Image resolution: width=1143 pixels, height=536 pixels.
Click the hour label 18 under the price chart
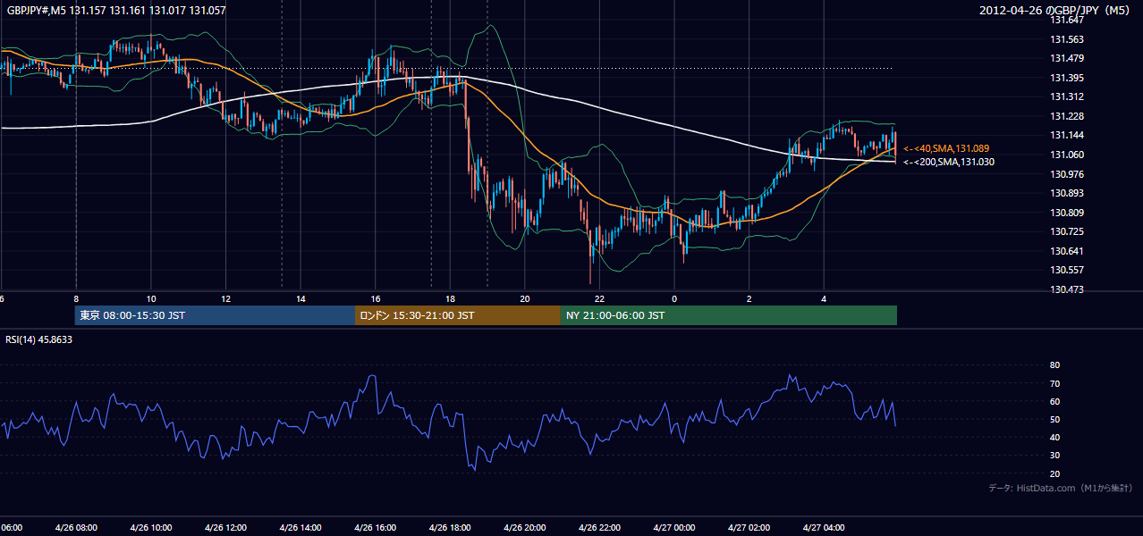450,298
